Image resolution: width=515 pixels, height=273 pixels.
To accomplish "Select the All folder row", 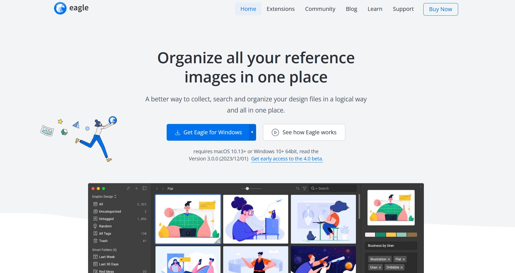I will tap(119, 204).
